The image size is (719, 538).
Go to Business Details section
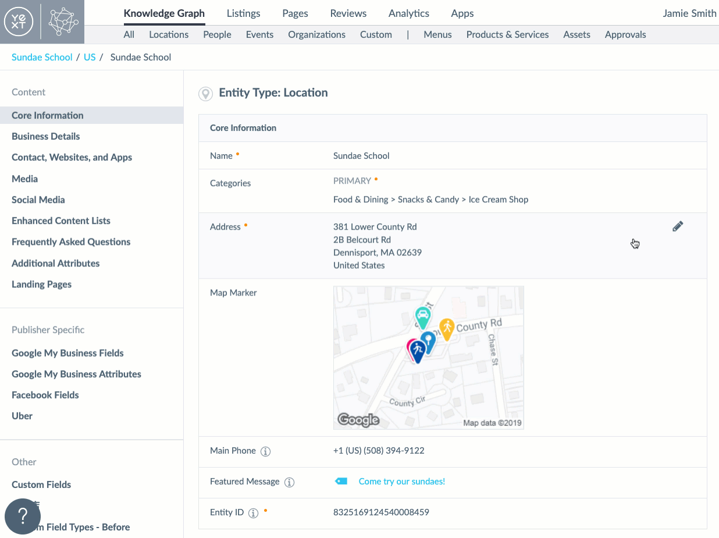pyautogui.click(x=46, y=136)
